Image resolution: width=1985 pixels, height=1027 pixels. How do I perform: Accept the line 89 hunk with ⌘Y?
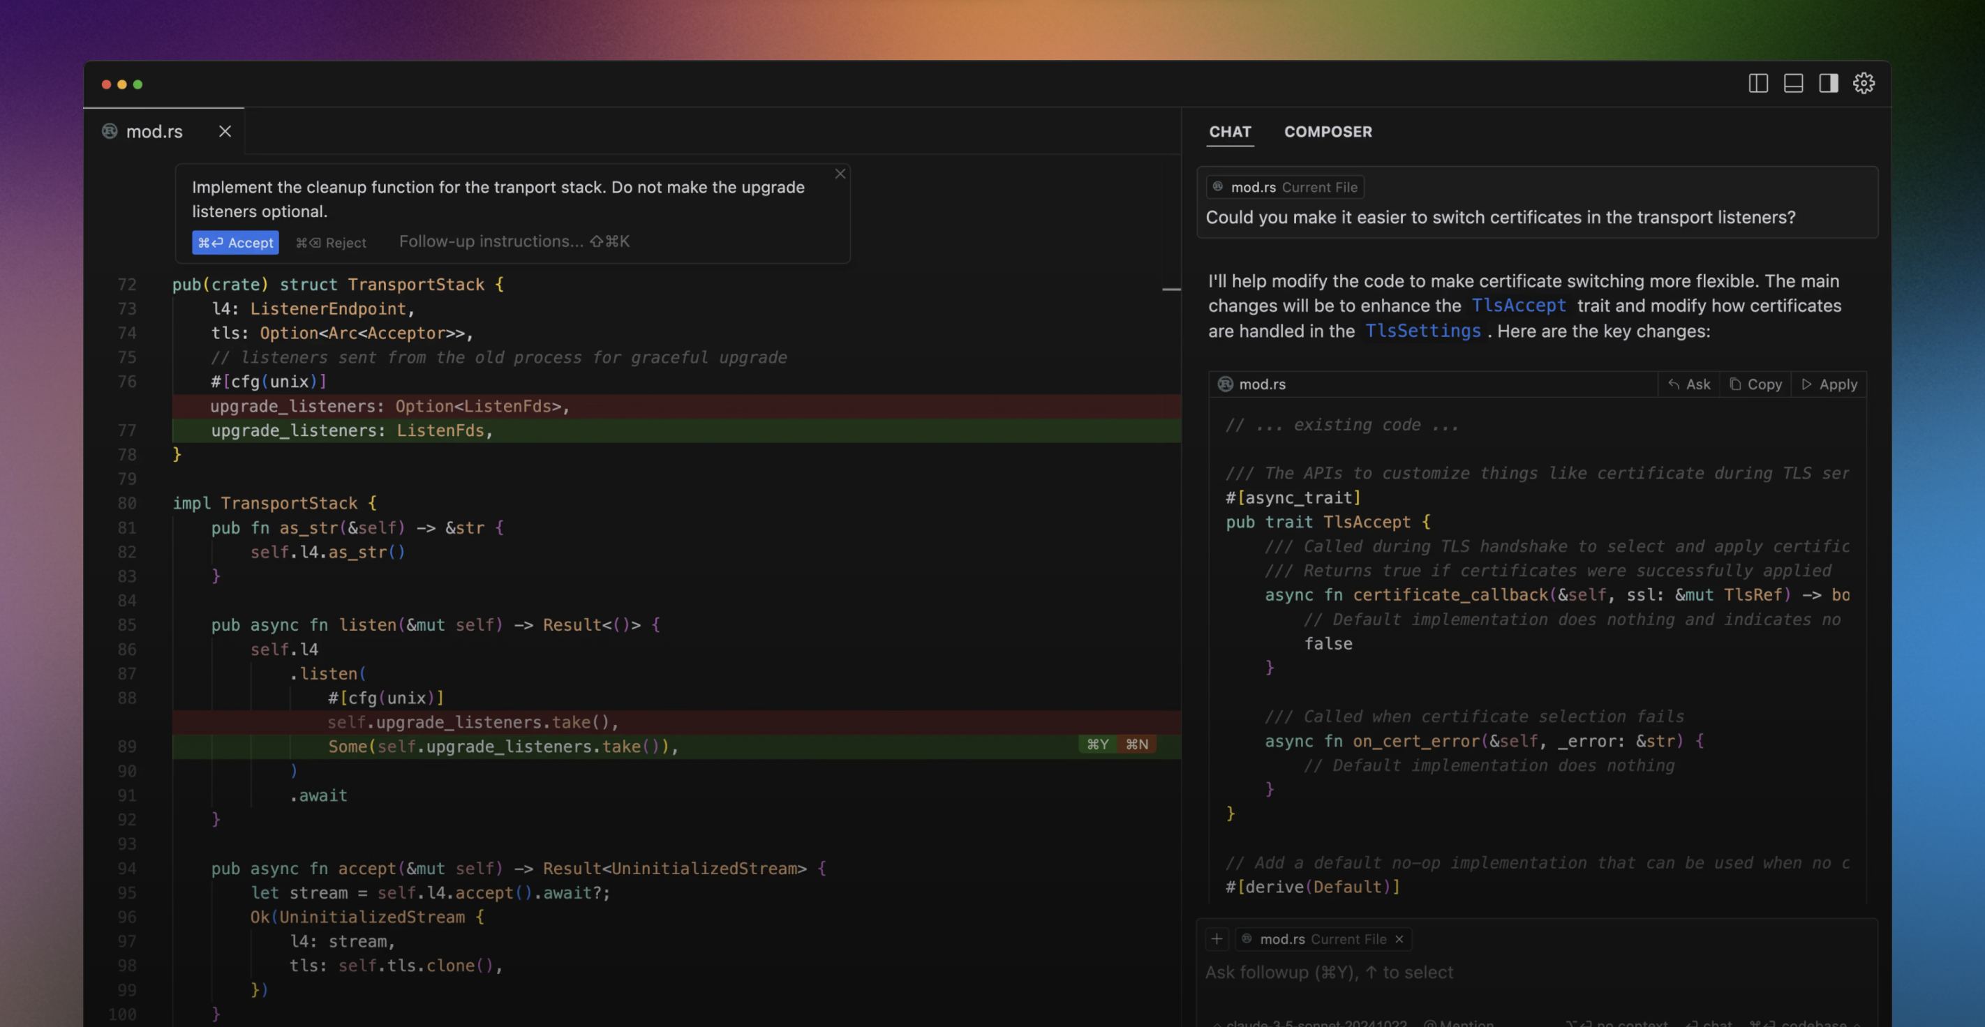pyautogui.click(x=1097, y=744)
